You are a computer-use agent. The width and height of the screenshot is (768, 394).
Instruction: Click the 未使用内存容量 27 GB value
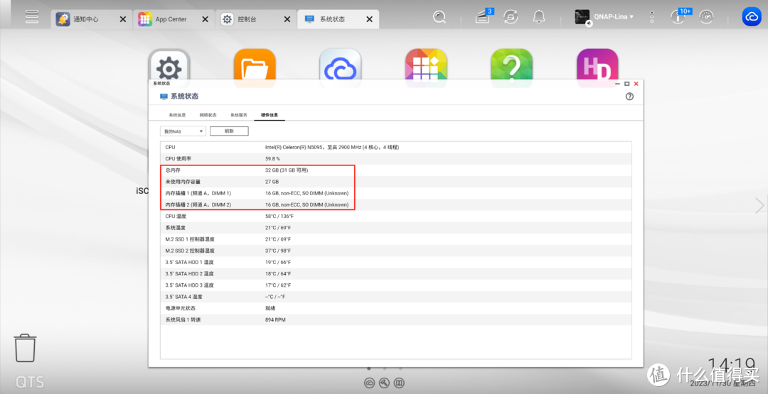(272, 182)
